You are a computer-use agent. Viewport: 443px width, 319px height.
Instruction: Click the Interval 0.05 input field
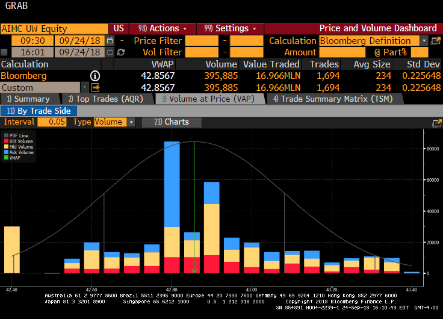pos(52,122)
